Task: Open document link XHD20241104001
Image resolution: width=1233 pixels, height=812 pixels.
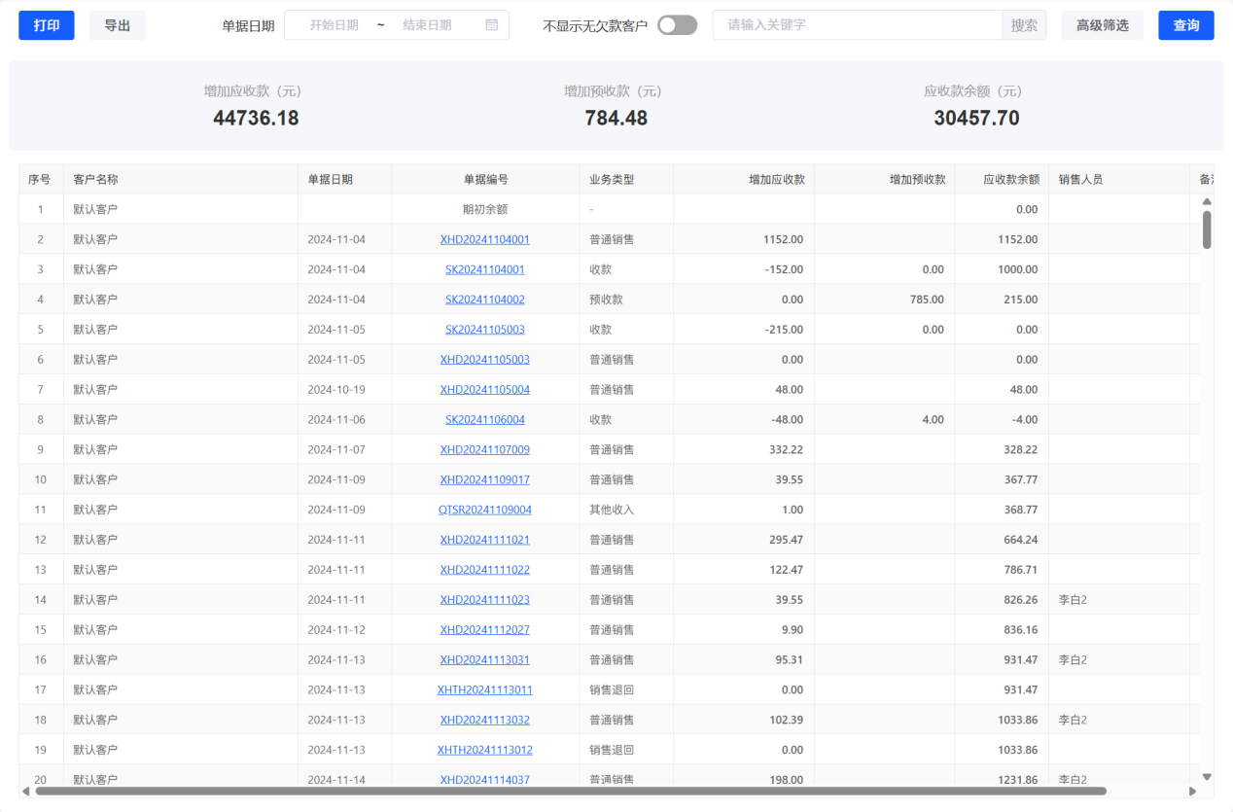Action: [x=484, y=239]
